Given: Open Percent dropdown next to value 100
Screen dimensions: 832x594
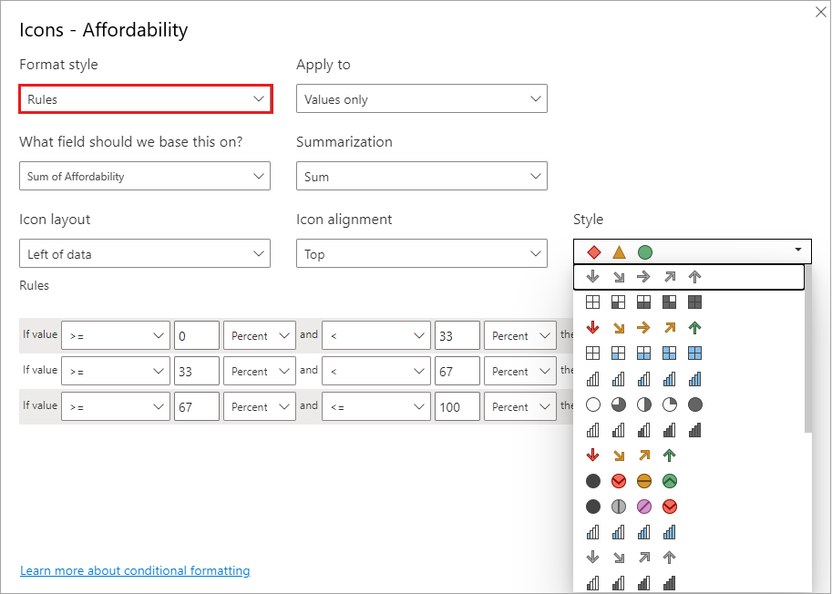Looking at the screenshot, I should (x=520, y=406).
